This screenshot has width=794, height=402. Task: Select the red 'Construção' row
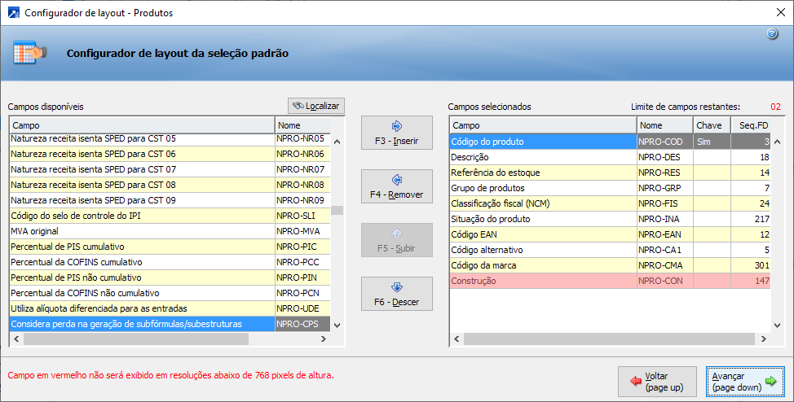pyautogui.click(x=611, y=281)
